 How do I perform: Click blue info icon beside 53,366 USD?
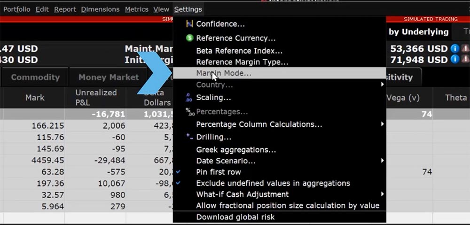coord(454,48)
